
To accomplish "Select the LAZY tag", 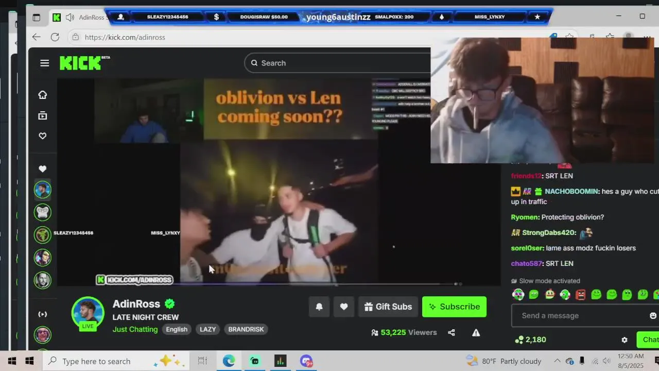I will pos(208,329).
